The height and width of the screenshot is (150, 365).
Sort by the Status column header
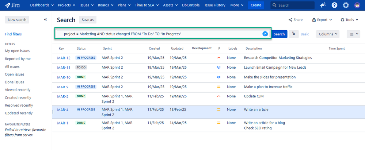point(81,49)
